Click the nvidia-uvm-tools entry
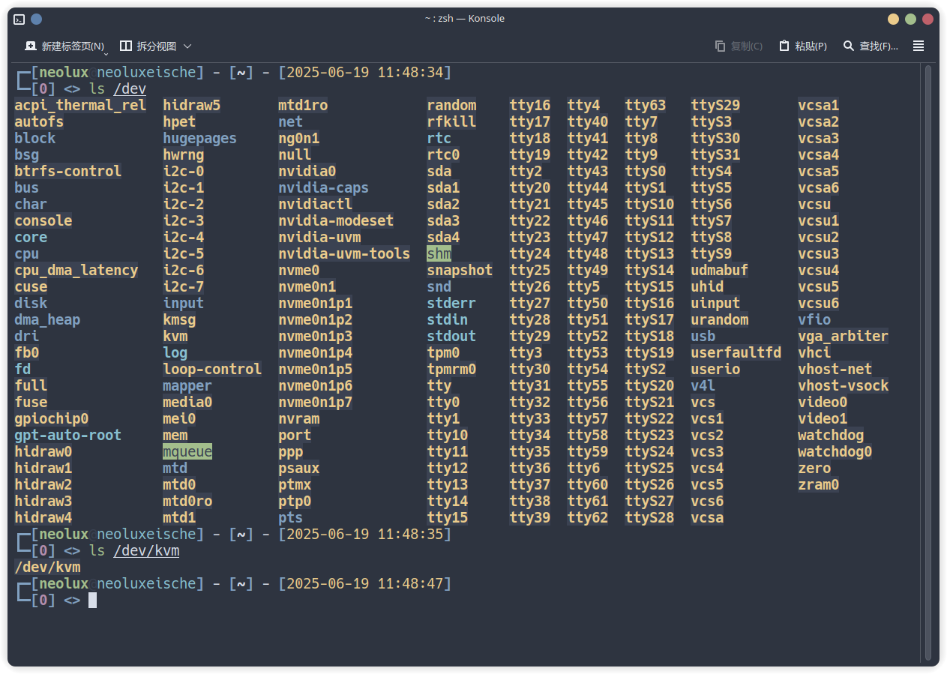The width and height of the screenshot is (947, 674). (x=344, y=253)
